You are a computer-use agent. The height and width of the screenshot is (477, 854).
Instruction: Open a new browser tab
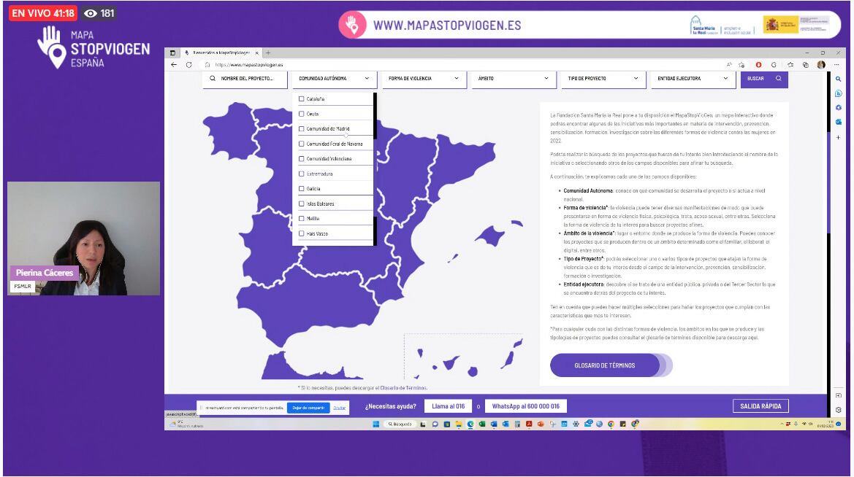pos(269,53)
